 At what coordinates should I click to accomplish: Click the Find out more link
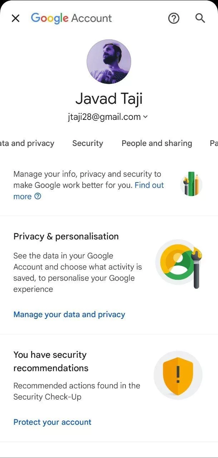tap(149, 185)
